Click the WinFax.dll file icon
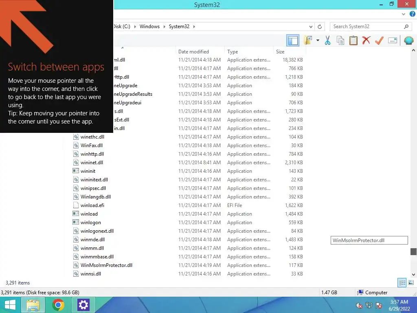The width and height of the screenshot is (417, 313). (76, 145)
